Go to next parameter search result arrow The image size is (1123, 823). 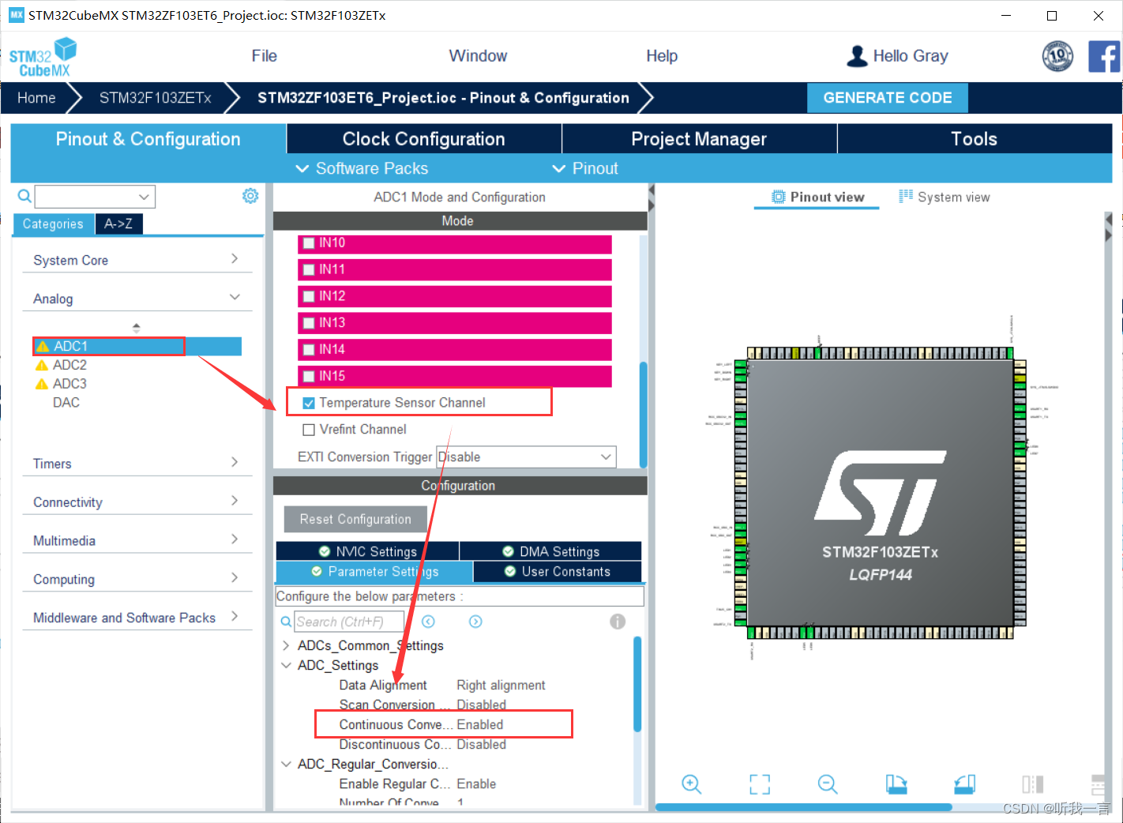click(x=475, y=622)
